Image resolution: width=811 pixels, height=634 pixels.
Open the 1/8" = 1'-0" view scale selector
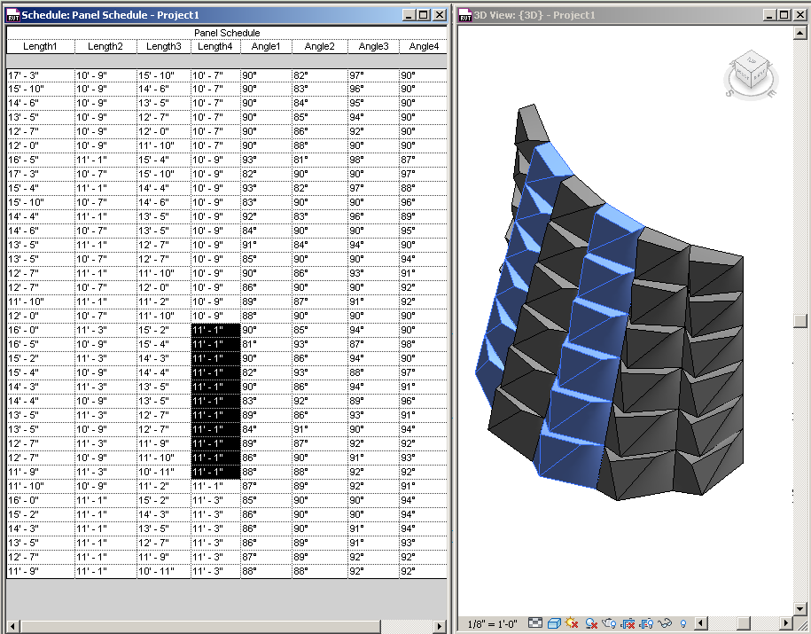492,623
